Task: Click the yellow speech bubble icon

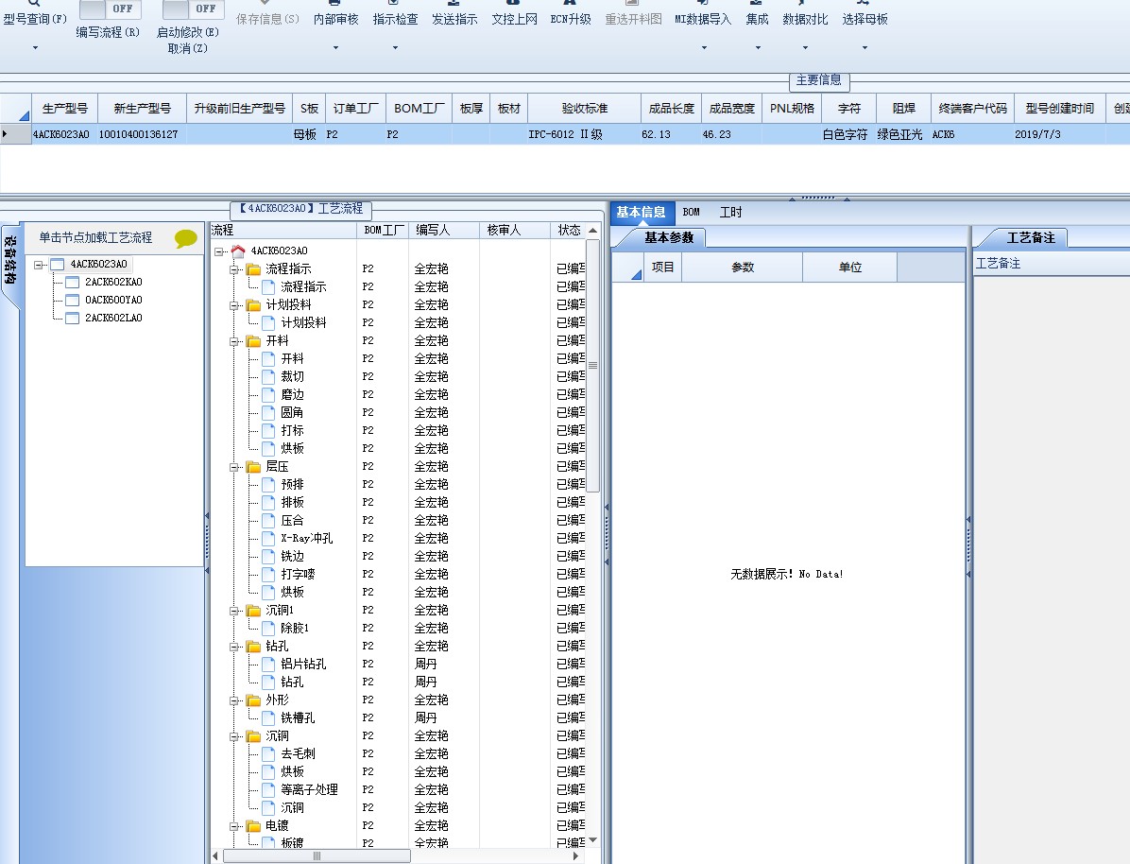Action: 186,238
